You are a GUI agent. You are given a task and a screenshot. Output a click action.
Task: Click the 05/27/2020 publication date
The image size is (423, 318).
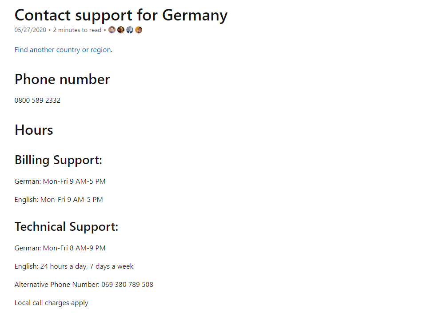31,30
